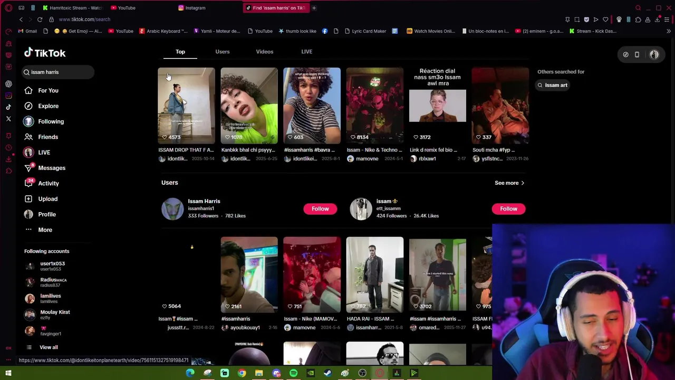Open the 'Link d remix fel bio' video
This screenshot has height=380, width=675.
point(438,106)
